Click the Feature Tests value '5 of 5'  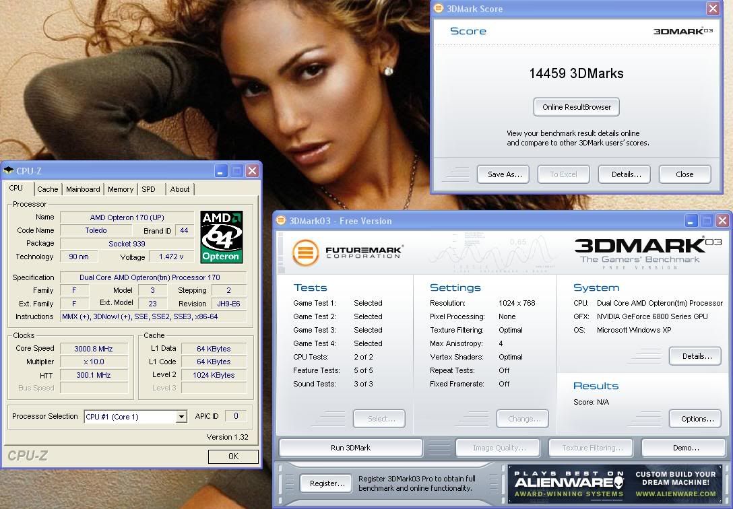(x=363, y=370)
